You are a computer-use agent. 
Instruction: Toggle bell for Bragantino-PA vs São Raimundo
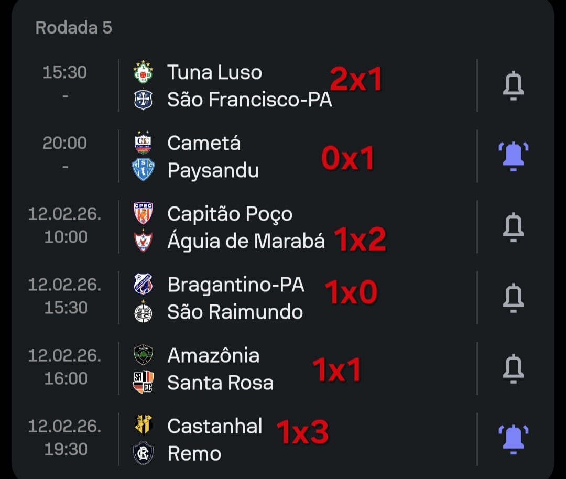point(513,298)
